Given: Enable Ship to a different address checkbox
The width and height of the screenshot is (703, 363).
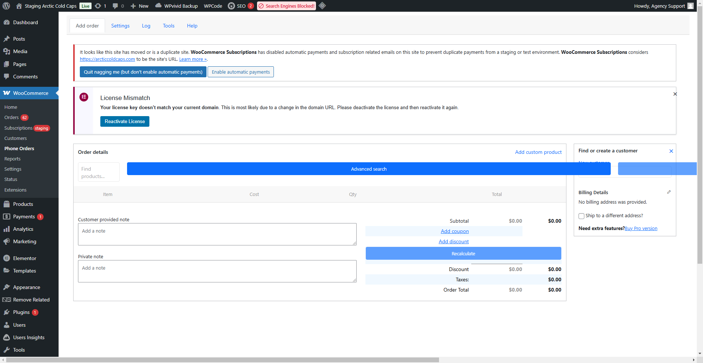Looking at the screenshot, I should pyautogui.click(x=581, y=216).
